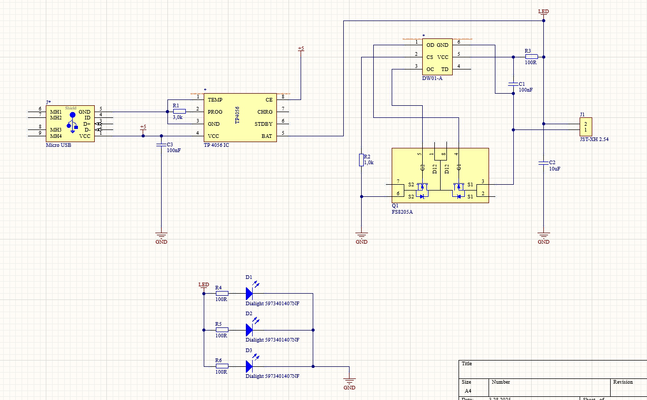The image size is (647, 400).
Task: Click the 'Number' field in title block
Action: pyautogui.click(x=501, y=382)
